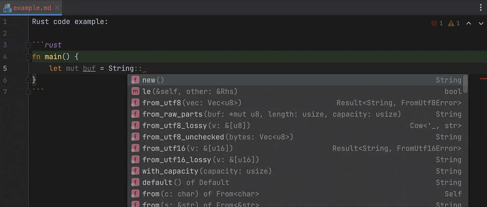The width and height of the screenshot is (487, 207).
Task: Click the function icon beside new()
Action: [x=135, y=80]
